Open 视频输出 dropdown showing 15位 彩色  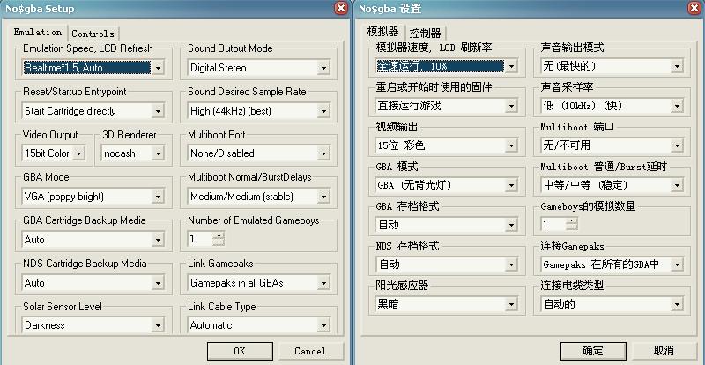point(511,145)
